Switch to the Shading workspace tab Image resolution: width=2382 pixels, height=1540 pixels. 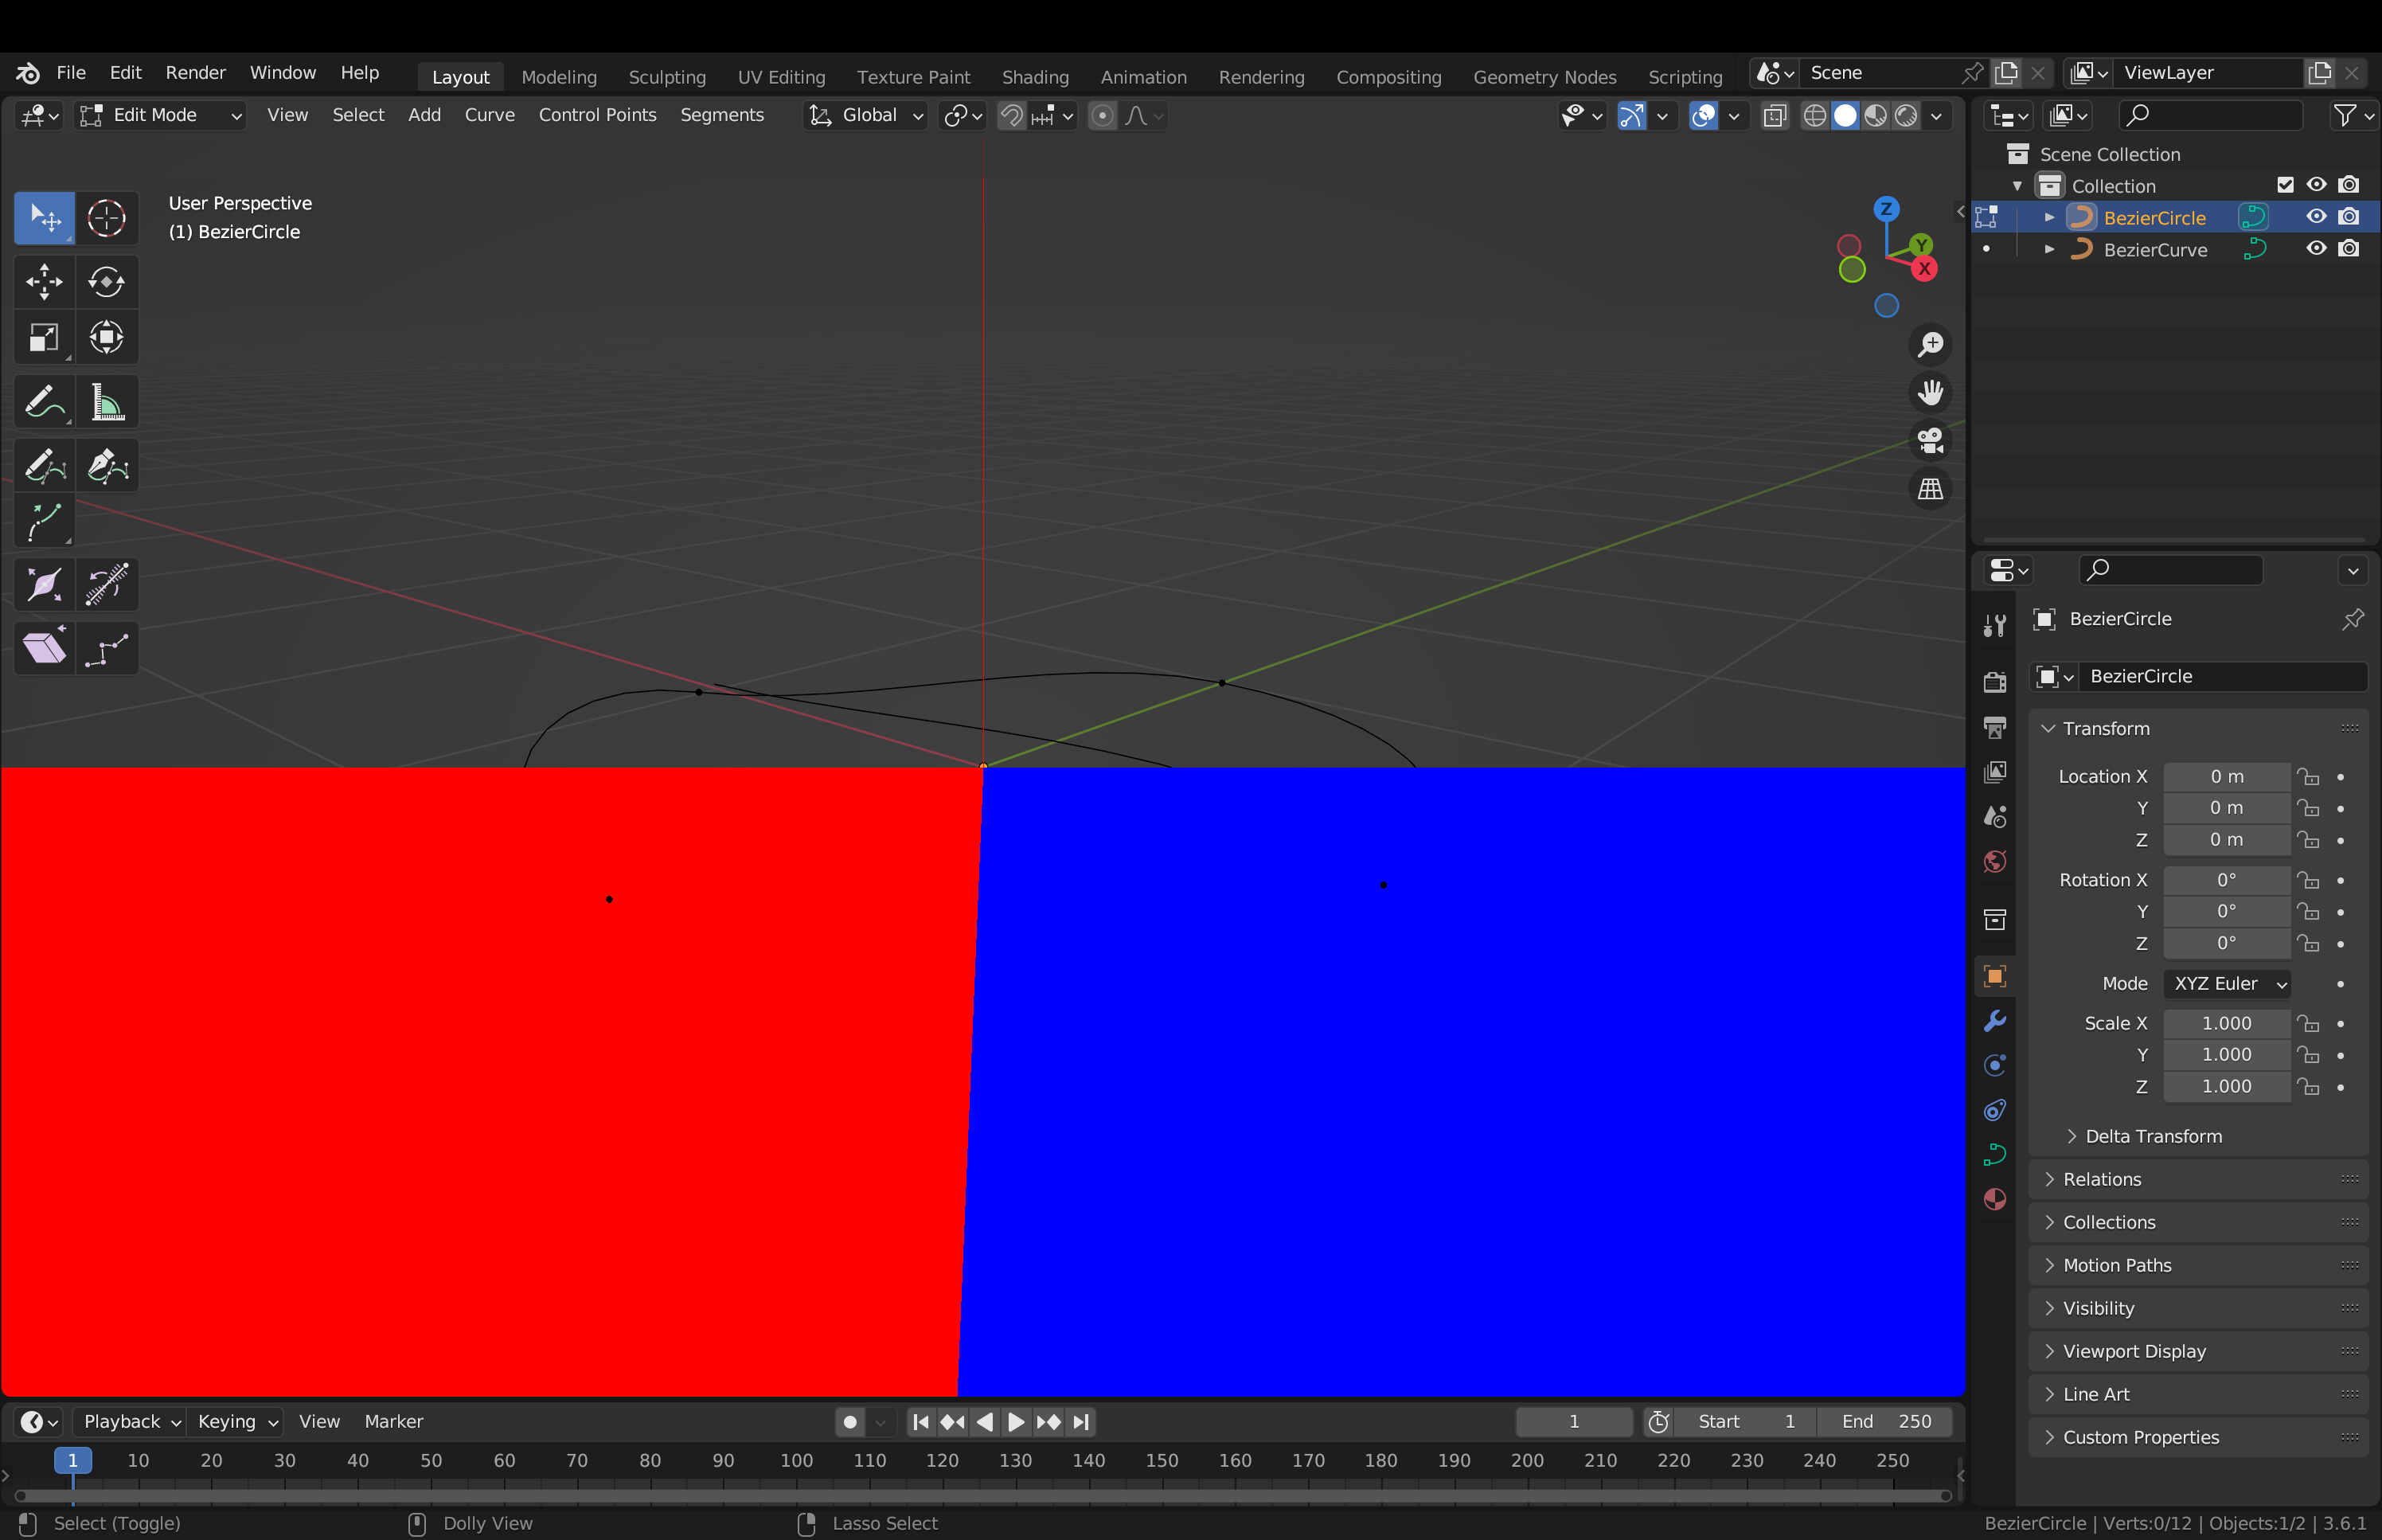[x=1035, y=77]
